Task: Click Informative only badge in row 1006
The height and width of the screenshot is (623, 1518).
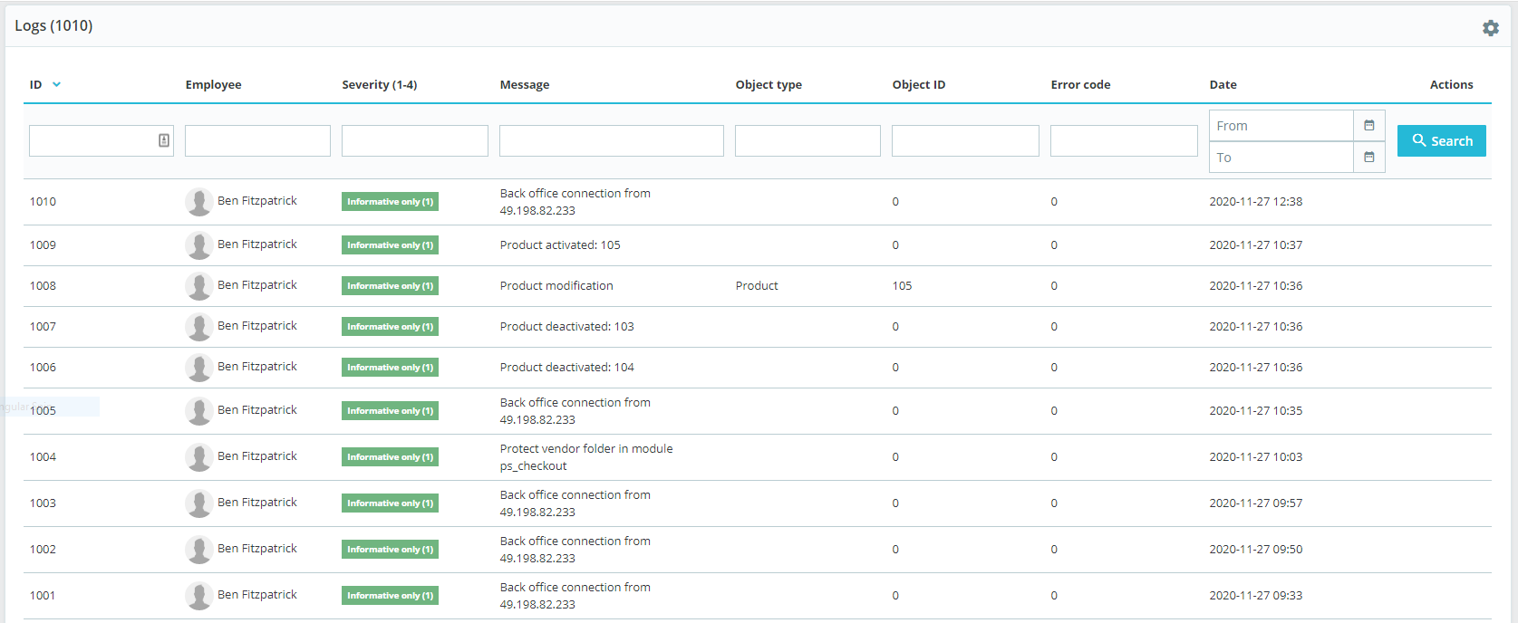Action: (x=390, y=368)
